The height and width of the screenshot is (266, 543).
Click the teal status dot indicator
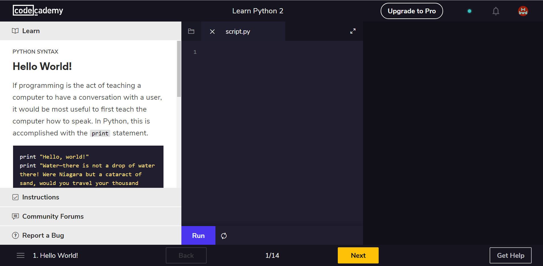point(469,11)
